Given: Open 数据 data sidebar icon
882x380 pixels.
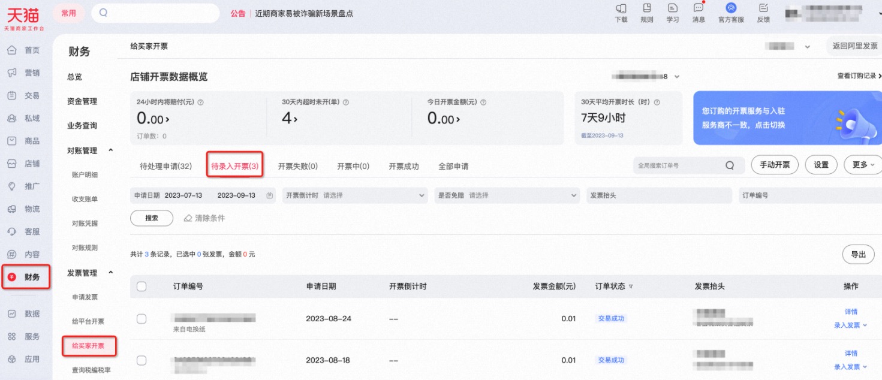Looking at the screenshot, I should (x=11, y=314).
